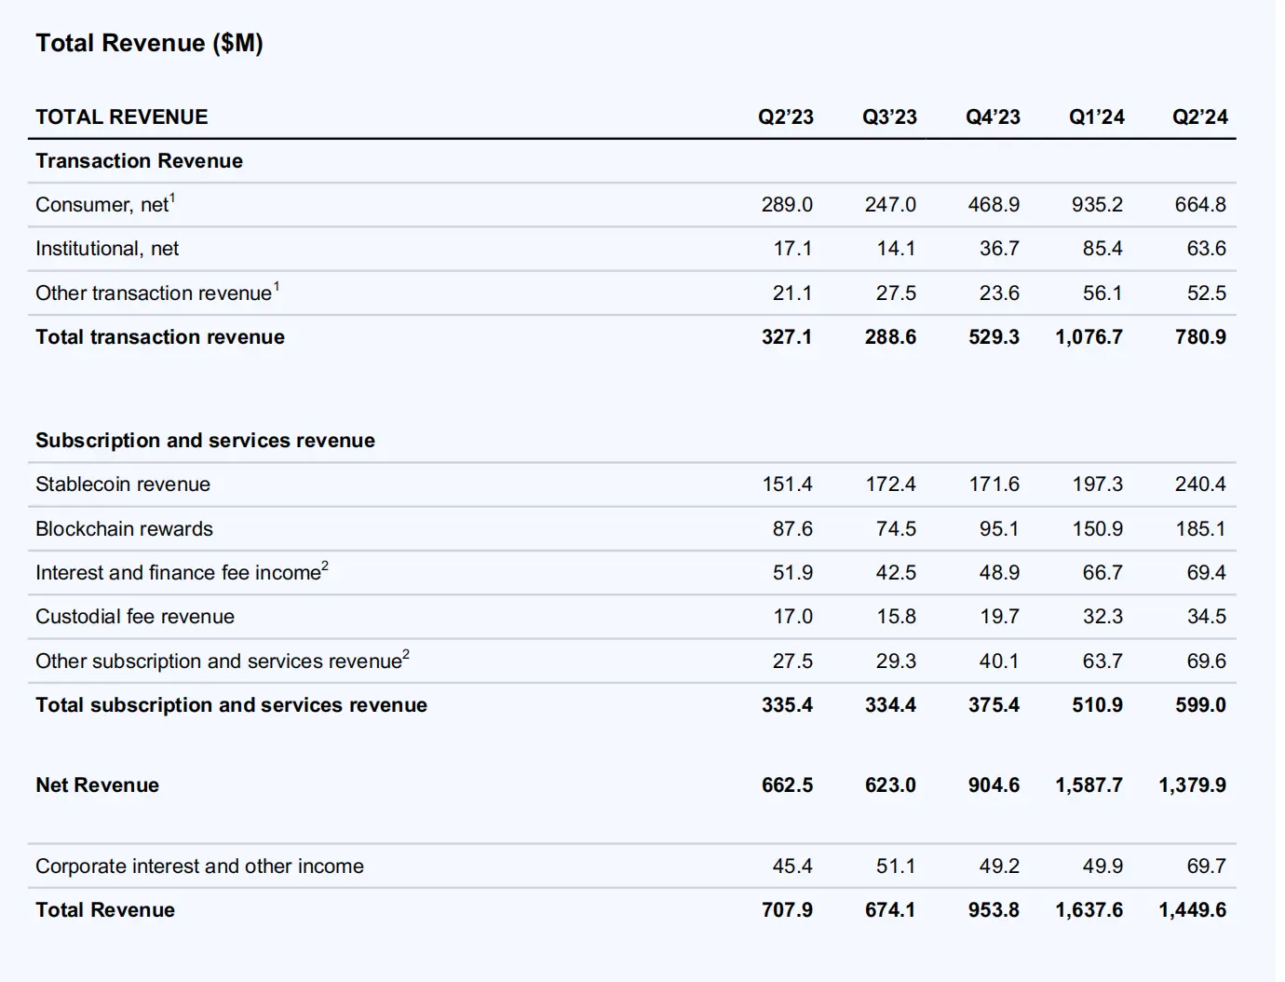
Task: Select the Stablecoin revenue row label
Action: (122, 484)
